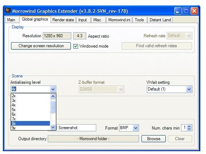This screenshot has height=154, width=206.
Task: Minimize the Morrowind Graphics Extender window
Action: pyautogui.click(x=178, y=11)
